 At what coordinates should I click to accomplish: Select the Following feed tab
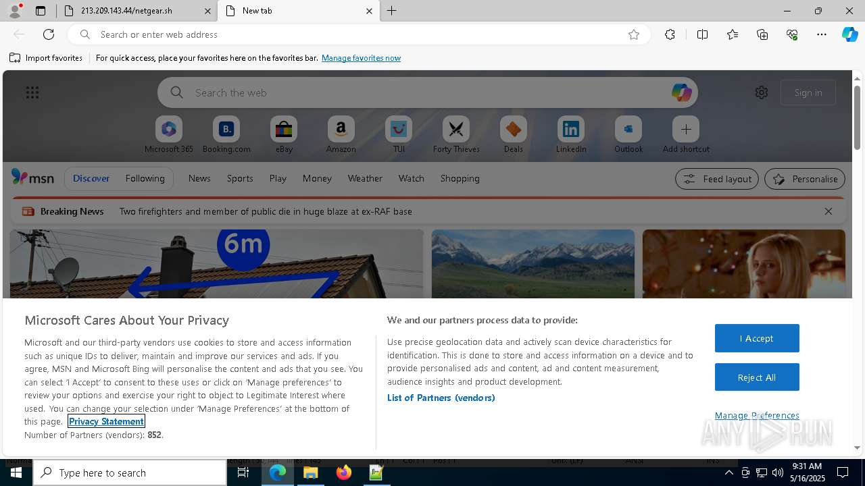145,178
